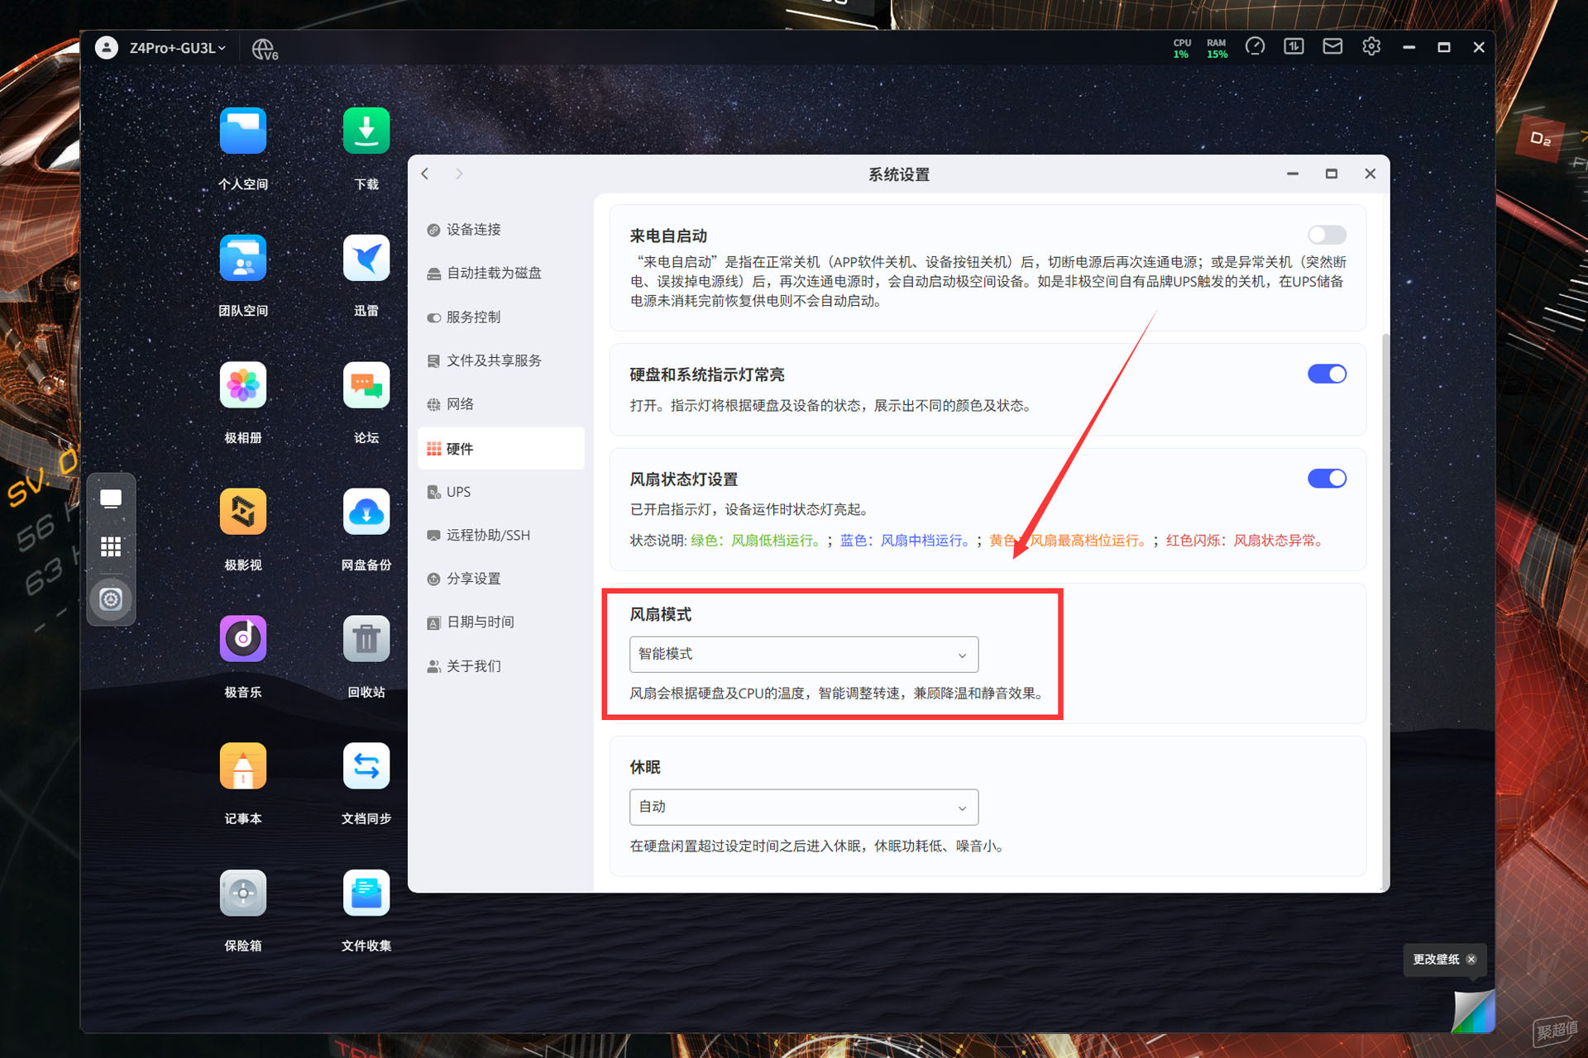
Task: Open the 迅雷 app icon
Action: click(x=366, y=258)
